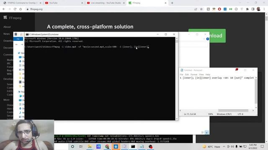Click the crossed-tools extension icon
The image size is (268, 150).
pos(214,9)
